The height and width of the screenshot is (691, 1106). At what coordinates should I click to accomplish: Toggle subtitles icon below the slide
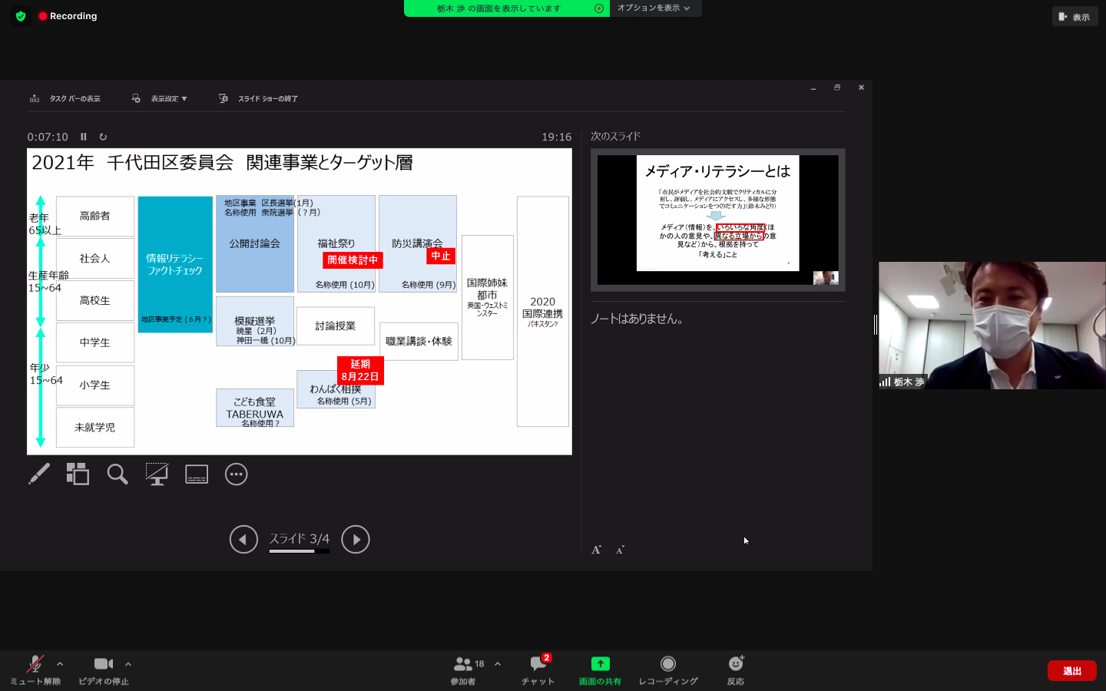[x=197, y=474]
